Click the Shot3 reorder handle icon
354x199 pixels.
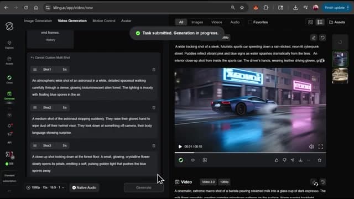click(x=35, y=146)
